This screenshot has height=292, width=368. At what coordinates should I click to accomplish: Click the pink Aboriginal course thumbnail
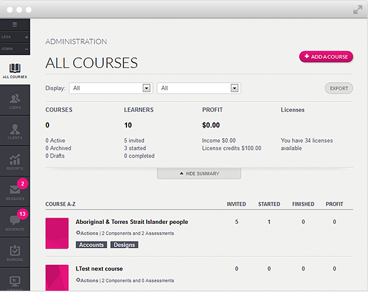[x=57, y=233]
